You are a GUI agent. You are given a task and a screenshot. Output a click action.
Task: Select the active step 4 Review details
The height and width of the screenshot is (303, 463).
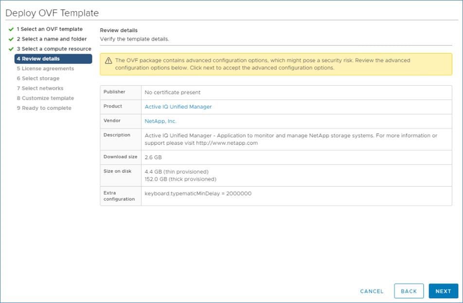pyautogui.click(x=53, y=59)
